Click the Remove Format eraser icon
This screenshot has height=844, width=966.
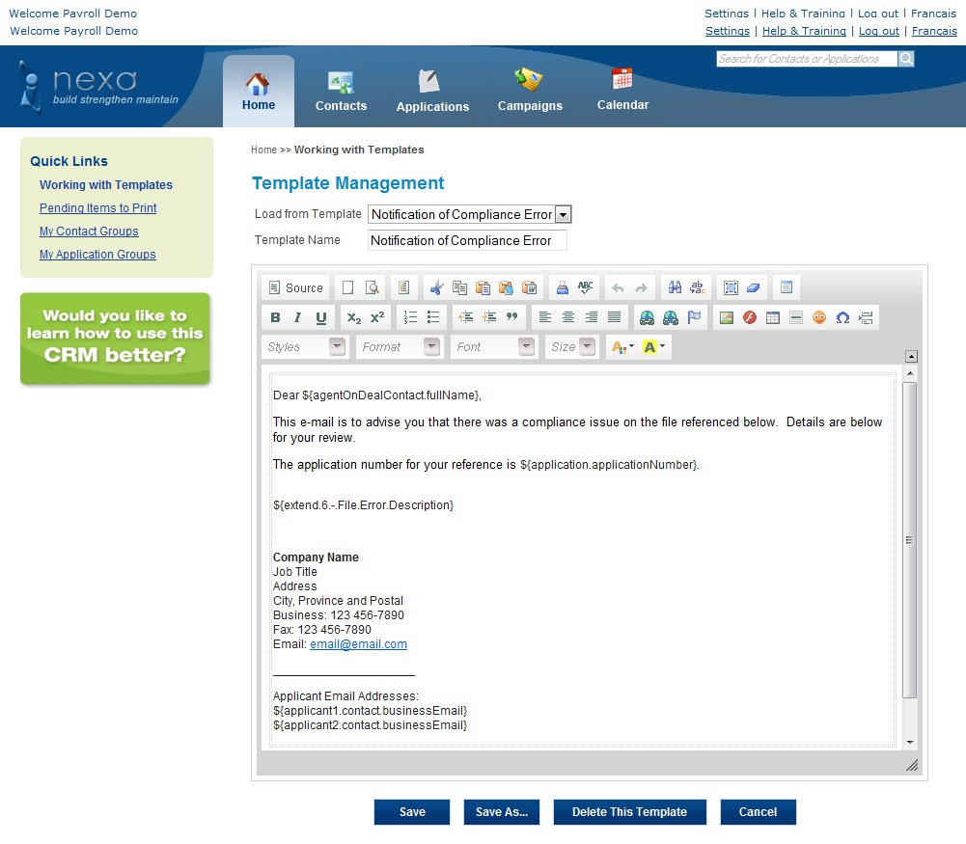[x=754, y=287]
